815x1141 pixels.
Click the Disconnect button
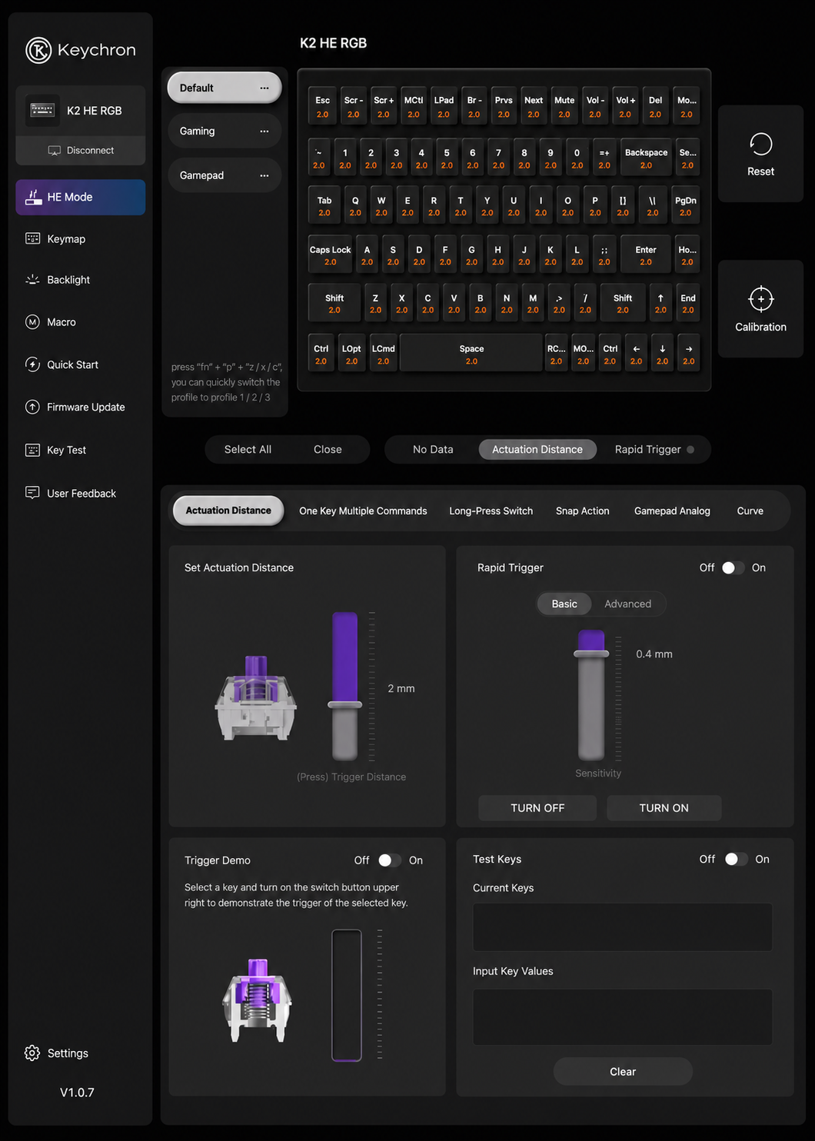pyautogui.click(x=81, y=151)
